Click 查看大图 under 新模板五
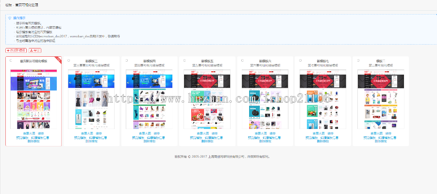This screenshot has width=437, height=194. click(x=202, y=133)
